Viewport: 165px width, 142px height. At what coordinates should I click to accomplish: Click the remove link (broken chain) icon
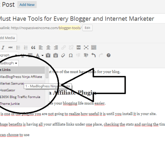(x=71, y=48)
